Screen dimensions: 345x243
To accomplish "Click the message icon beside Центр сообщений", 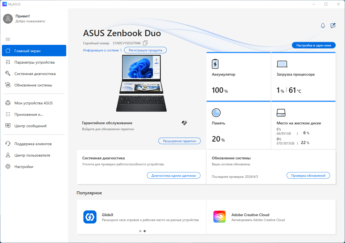I will [x=8, y=126].
